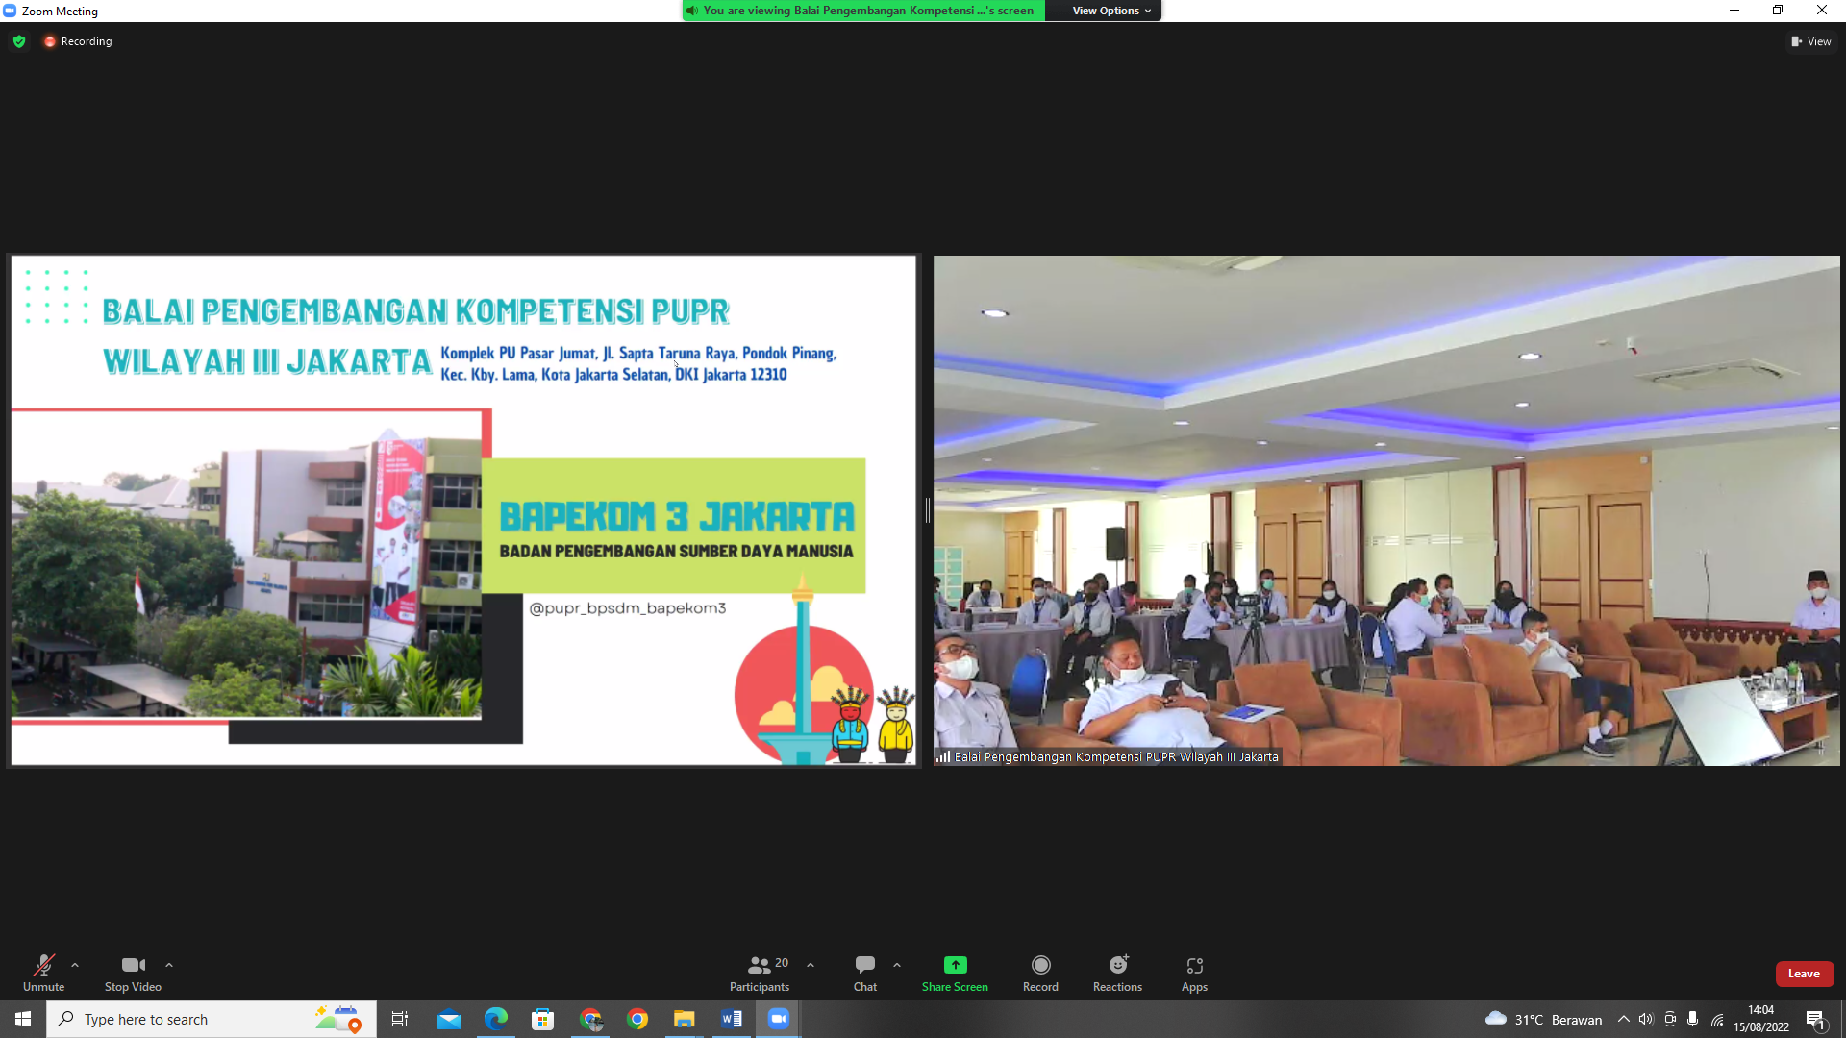Open Task View in the taskbar
This screenshot has width=1846, height=1038.
[400, 1019]
